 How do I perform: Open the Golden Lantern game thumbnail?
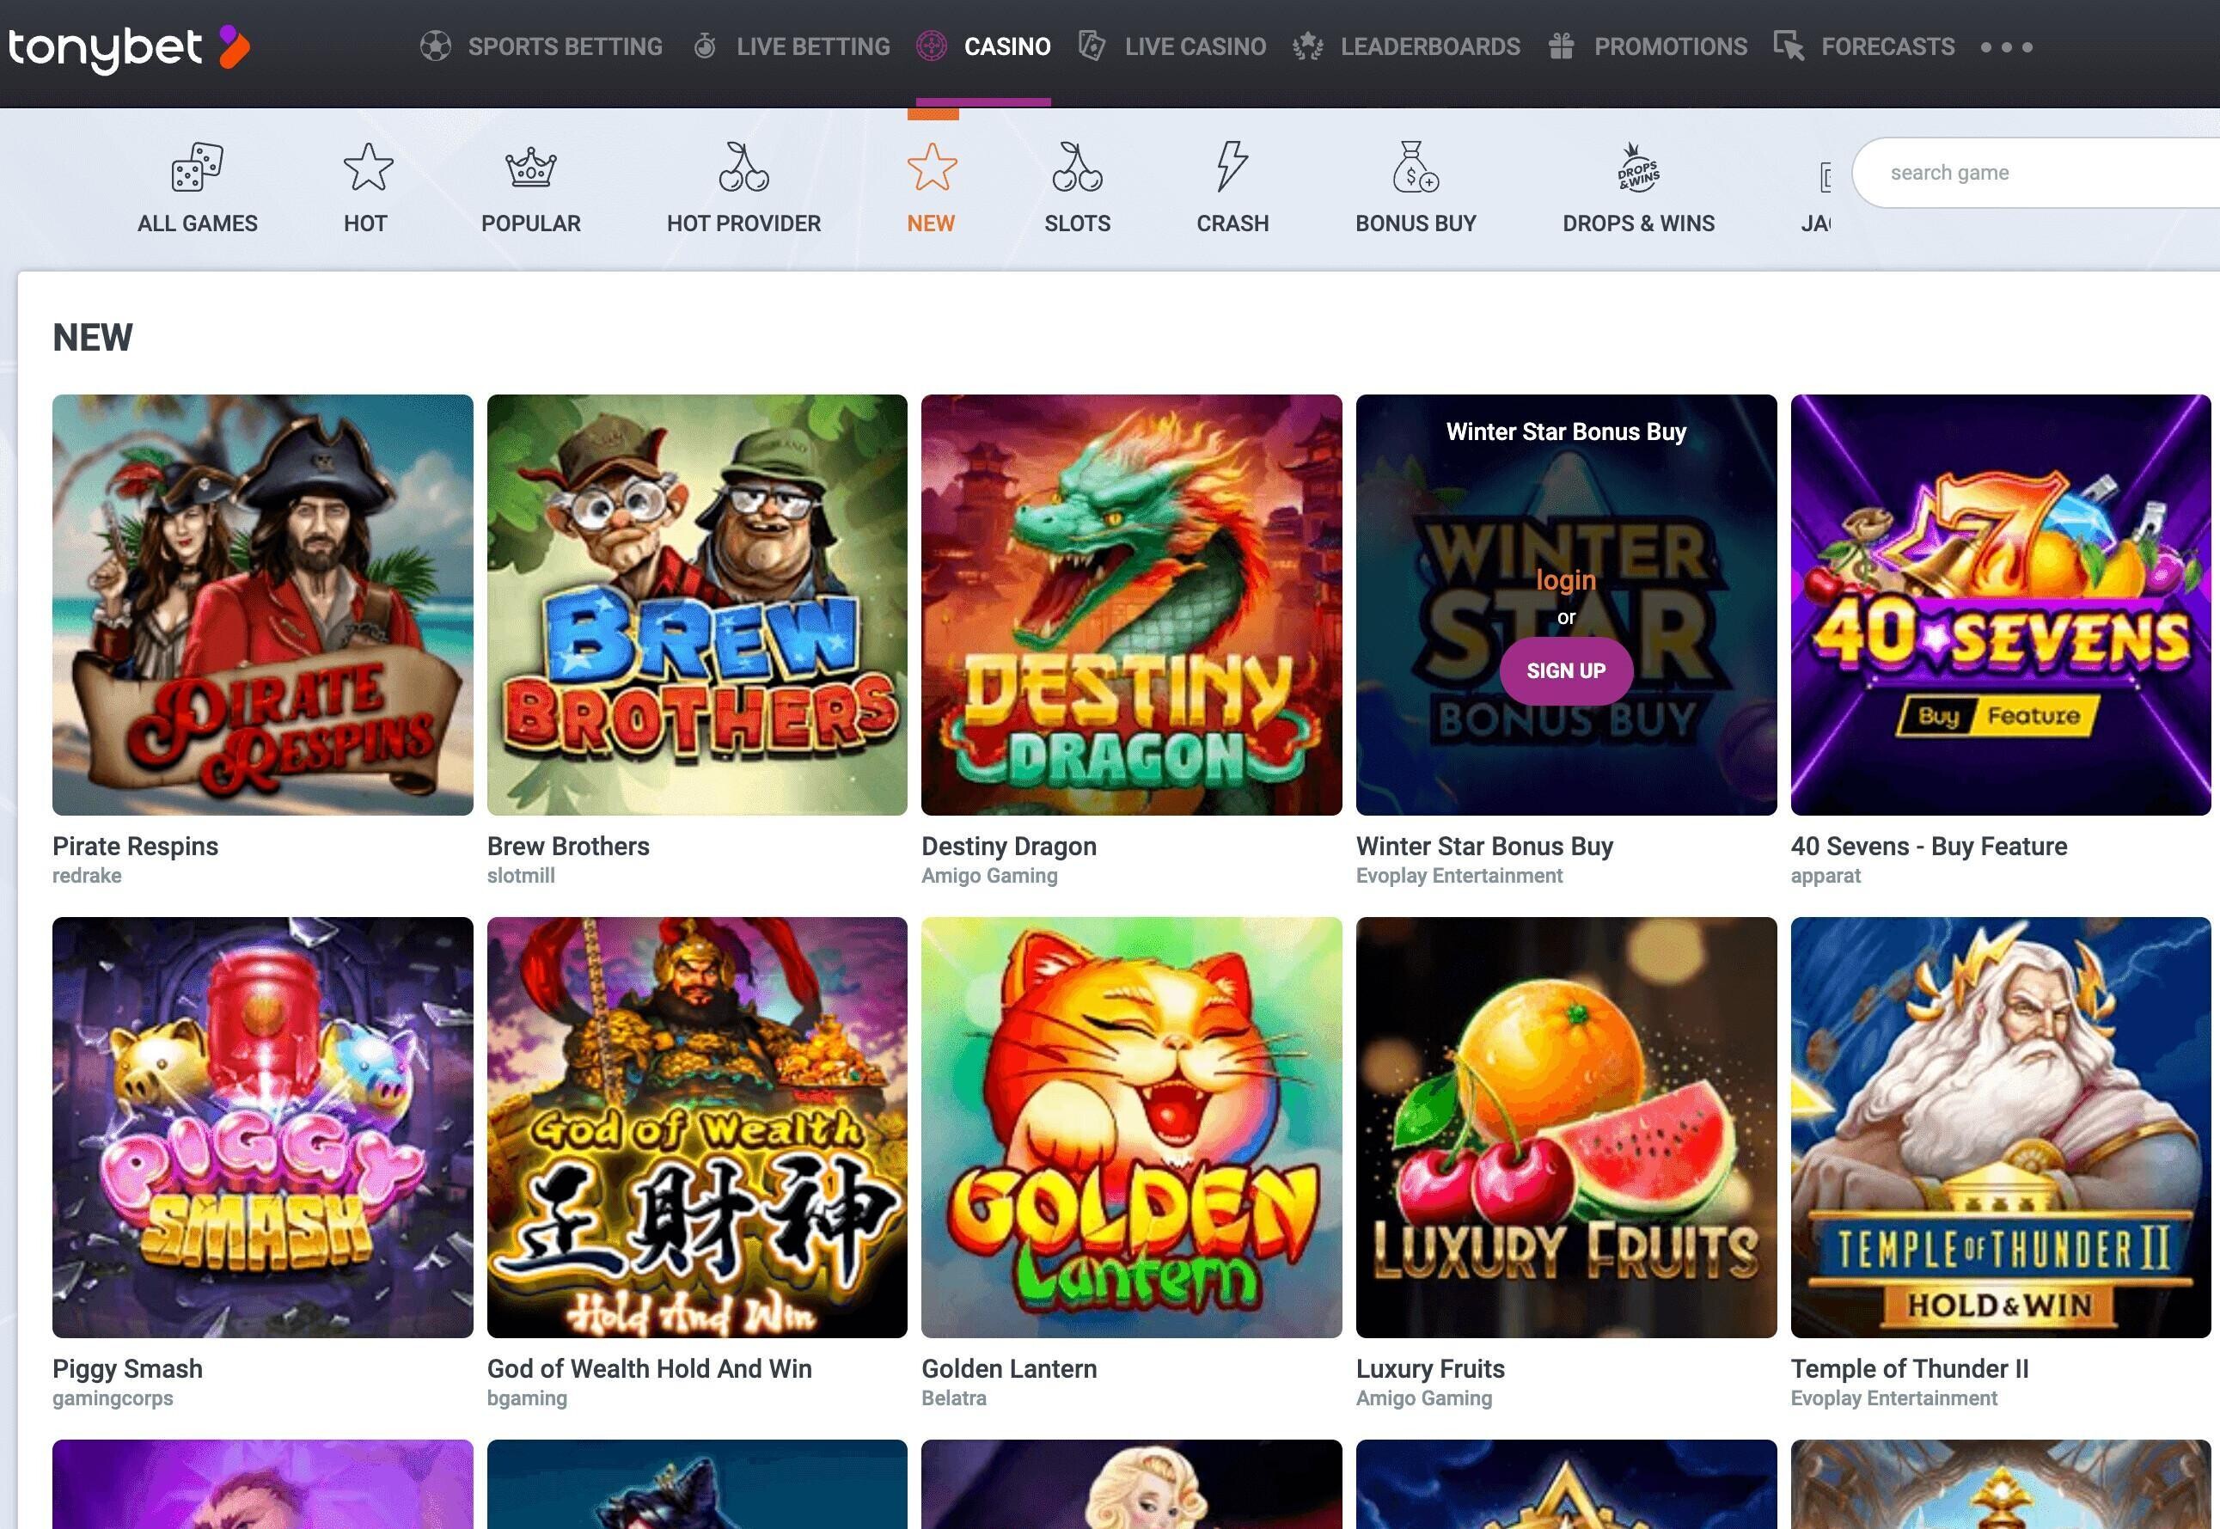(x=1131, y=1128)
